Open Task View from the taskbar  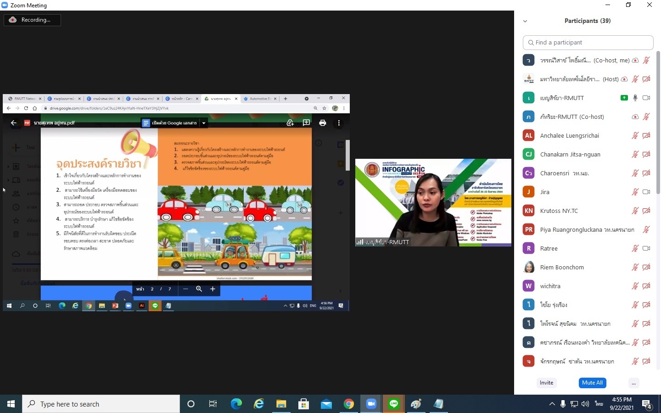coord(213,404)
